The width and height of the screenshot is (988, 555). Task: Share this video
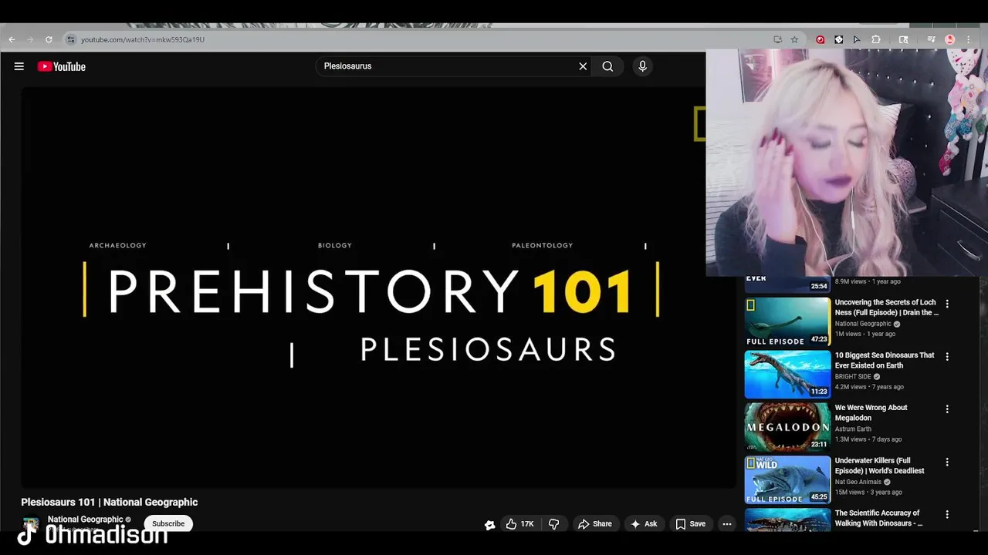(x=595, y=524)
